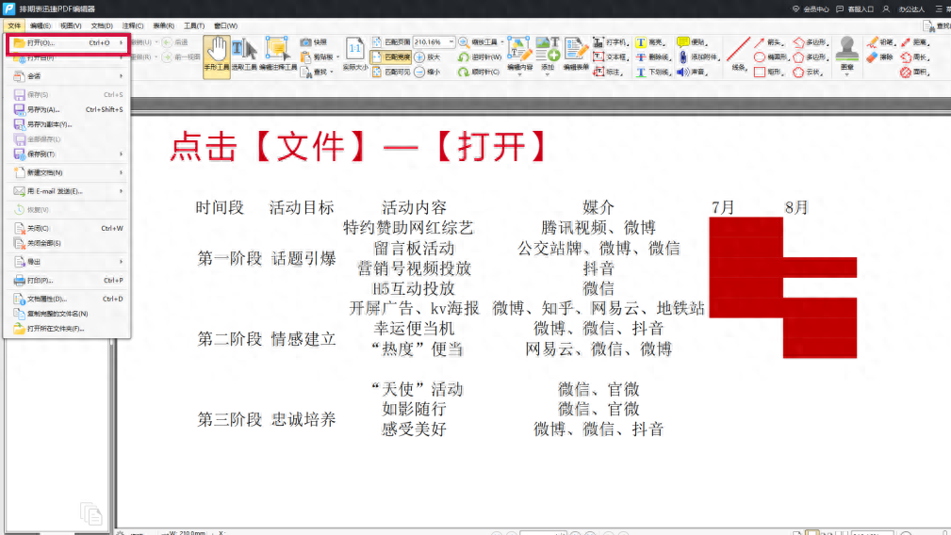Image resolution: width=951 pixels, height=535 pixels.
Task: Select the Rectangle (矩形) tool
Action: (x=768, y=72)
